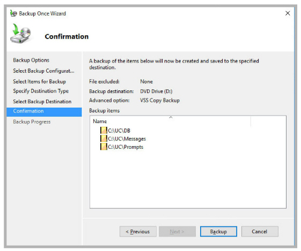Close the Backup Once Wizard window
Screen dimensions: 301x251
[288, 13]
